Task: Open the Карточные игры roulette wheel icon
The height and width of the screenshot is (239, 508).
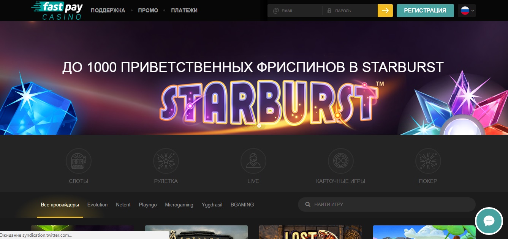Action: (341, 161)
